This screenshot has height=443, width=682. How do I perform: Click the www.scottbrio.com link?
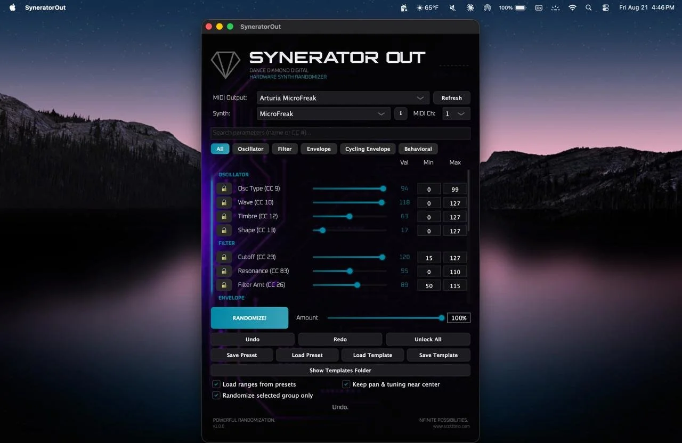(x=451, y=426)
